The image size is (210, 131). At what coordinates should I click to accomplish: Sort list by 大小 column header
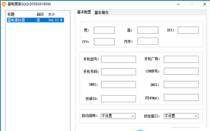(55, 14)
